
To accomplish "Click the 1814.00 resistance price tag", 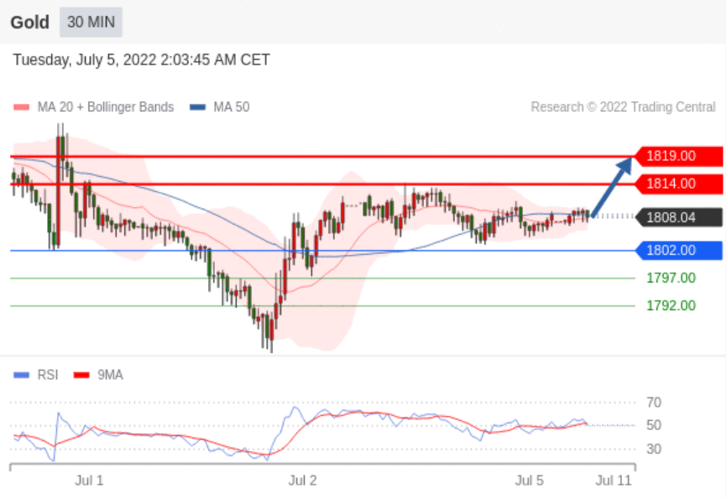I will 679,184.
